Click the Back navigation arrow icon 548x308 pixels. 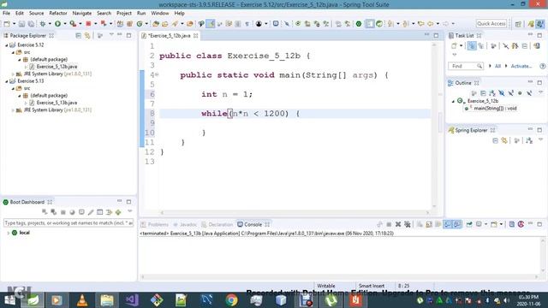[x=430, y=24]
